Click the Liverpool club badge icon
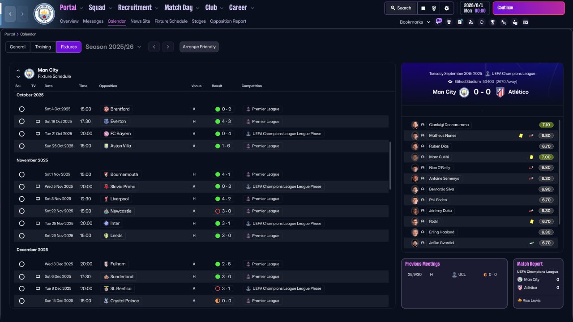573x322 pixels. tap(107, 199)
